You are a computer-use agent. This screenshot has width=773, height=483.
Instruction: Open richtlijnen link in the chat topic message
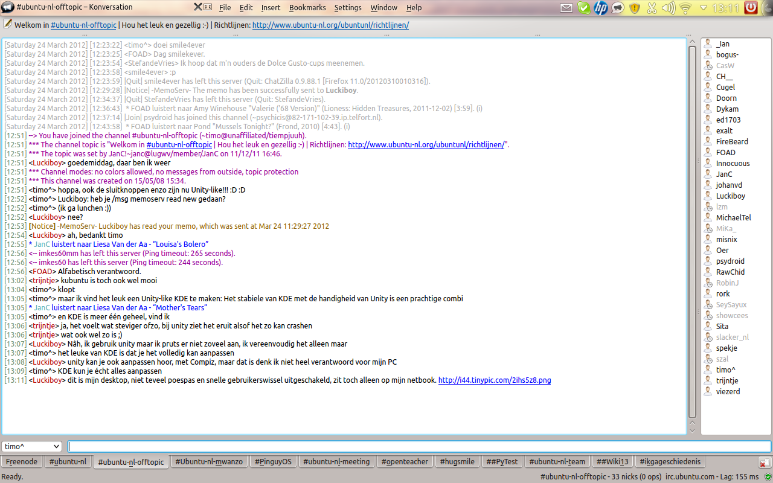click(x=426, y=145)
